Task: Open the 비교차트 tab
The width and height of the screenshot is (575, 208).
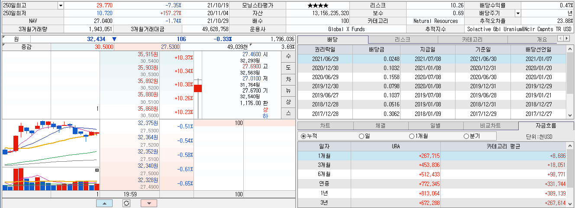Action: click(x=490, y=126)
